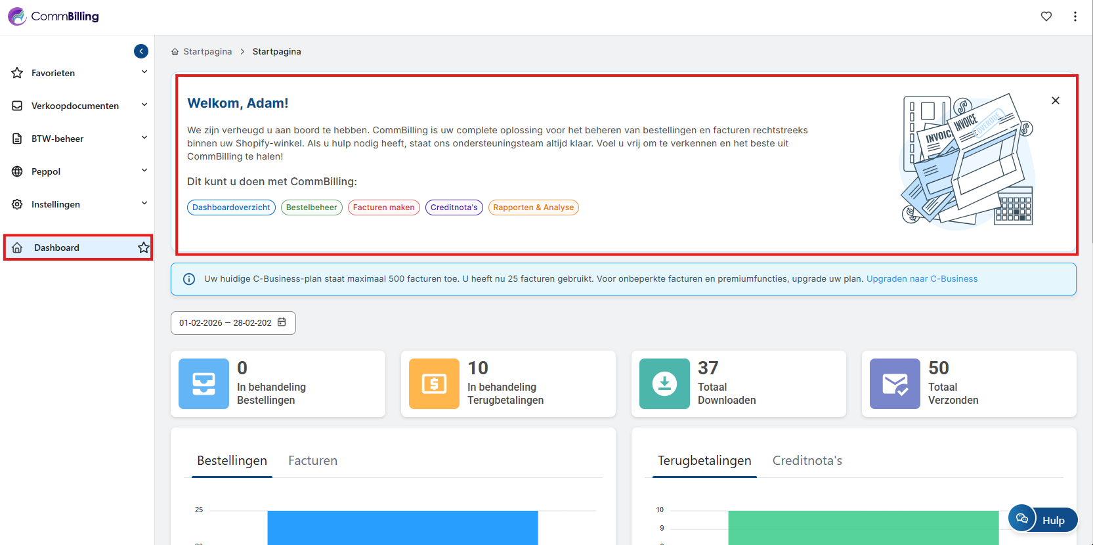Expand the BTW-beheer section
This screenshot has height=545, width=1093.
pyautogui.click(x=77, y=139)
